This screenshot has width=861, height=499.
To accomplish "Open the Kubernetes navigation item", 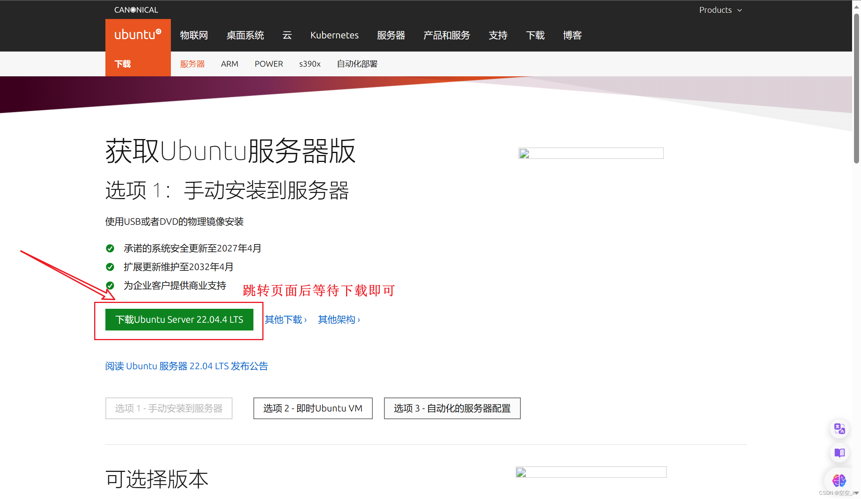I will pyautogui.click(x=334, y=35).
